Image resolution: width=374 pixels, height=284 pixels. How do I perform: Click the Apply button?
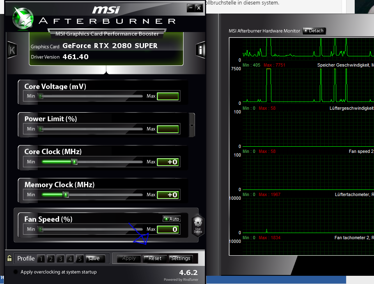point(129,259)
